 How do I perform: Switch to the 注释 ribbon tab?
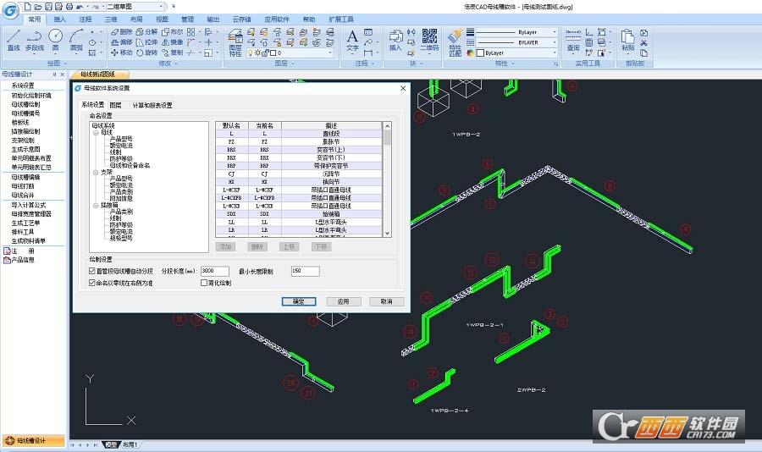[85, 19]
